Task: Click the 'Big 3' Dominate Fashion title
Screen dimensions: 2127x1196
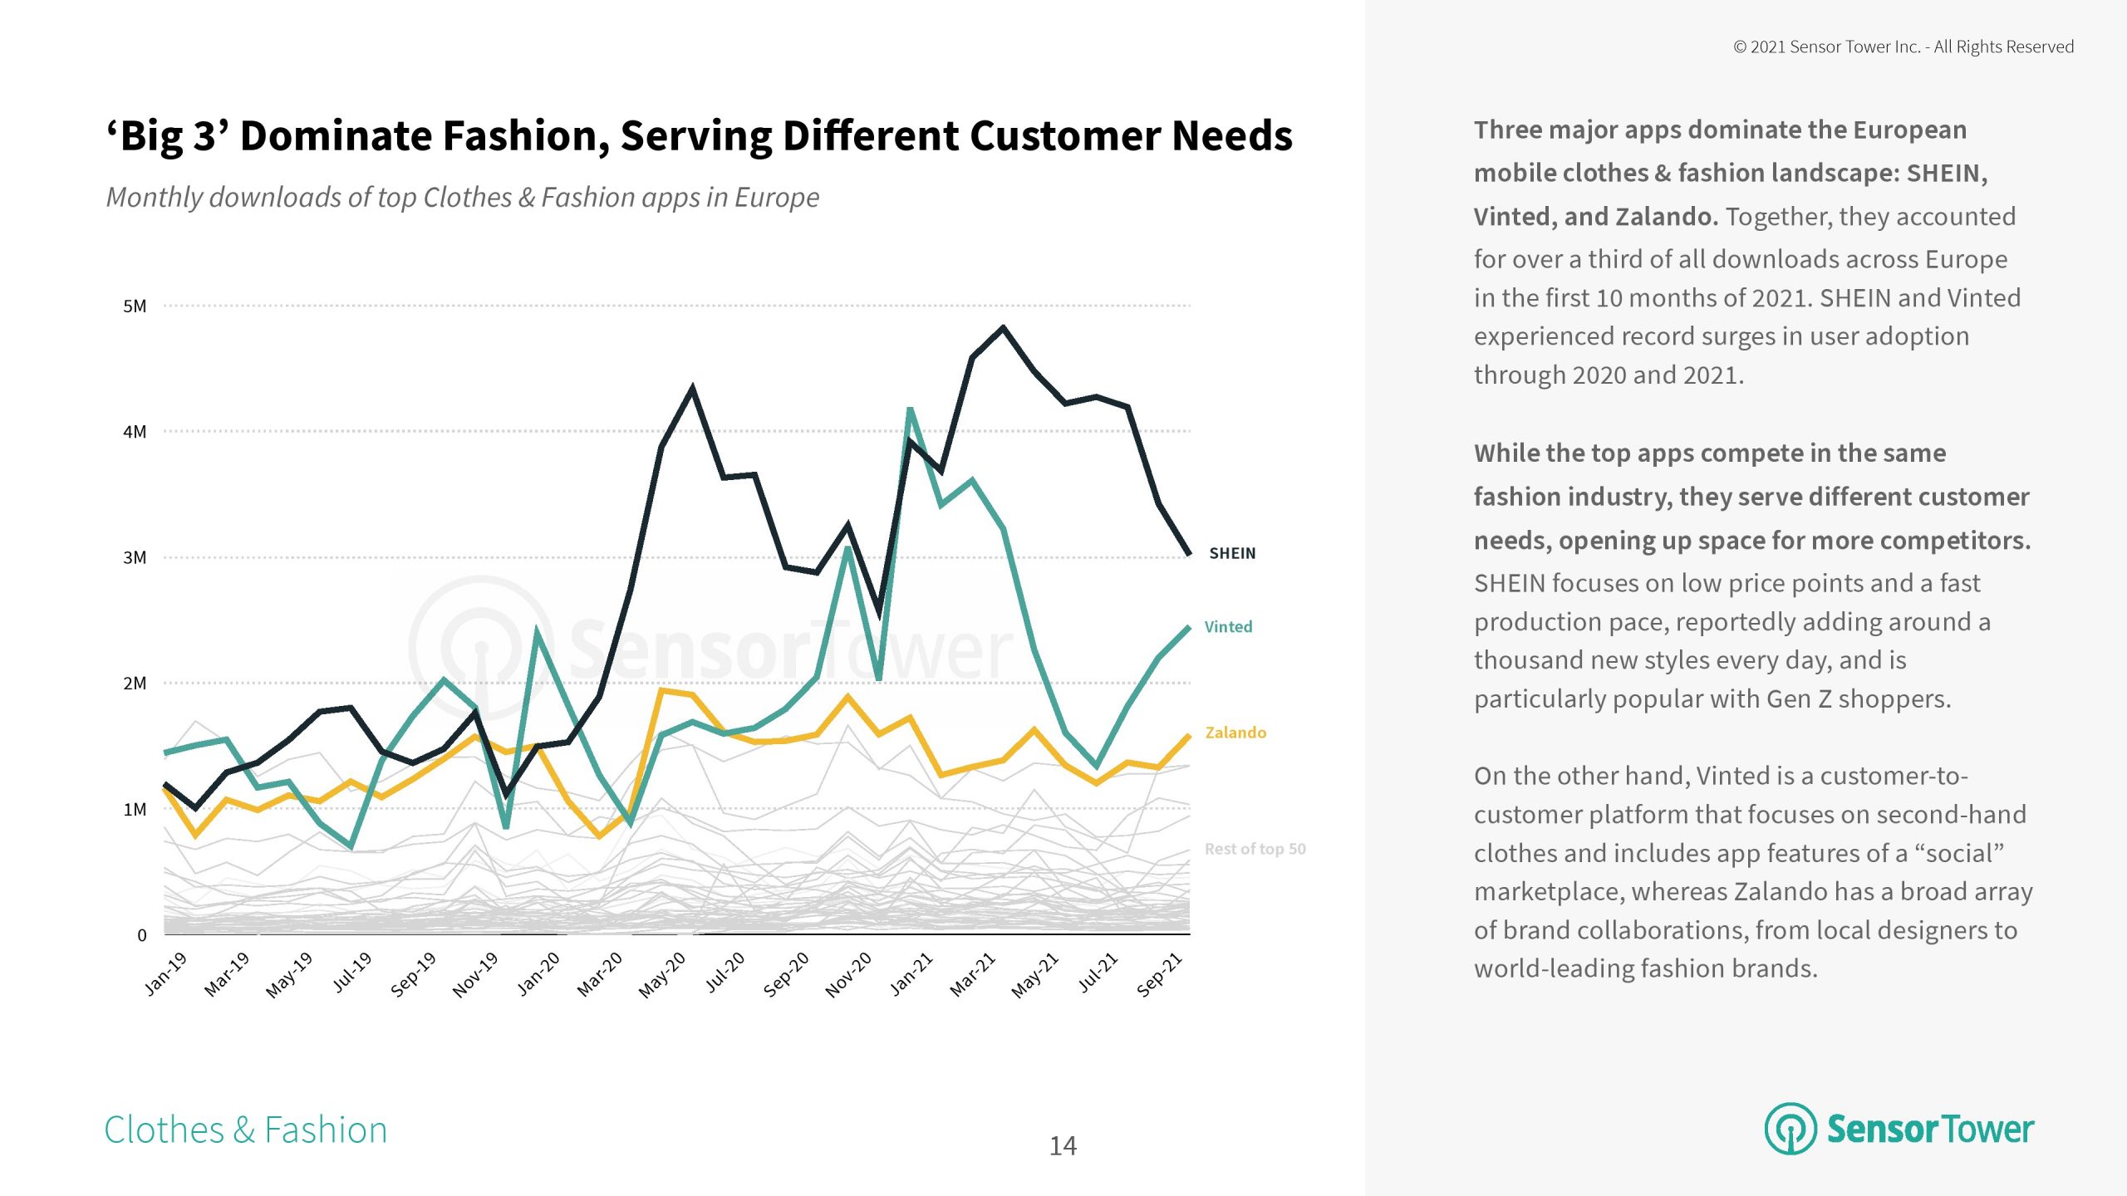Action: [x=699, y=136]
